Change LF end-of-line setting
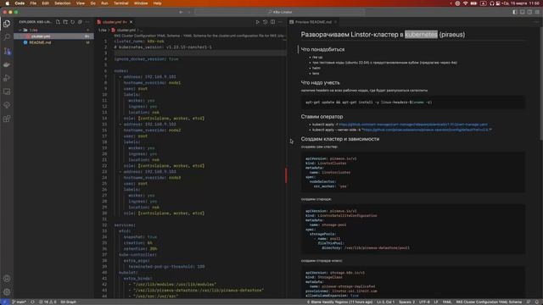Viewport: 543px width, 305px height. tap(436, 302)
